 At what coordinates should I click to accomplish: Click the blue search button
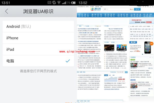(x=137, y=9)
